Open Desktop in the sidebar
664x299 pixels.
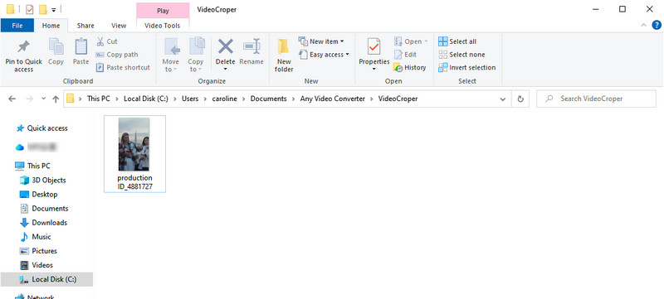click(x=38, y=195)
